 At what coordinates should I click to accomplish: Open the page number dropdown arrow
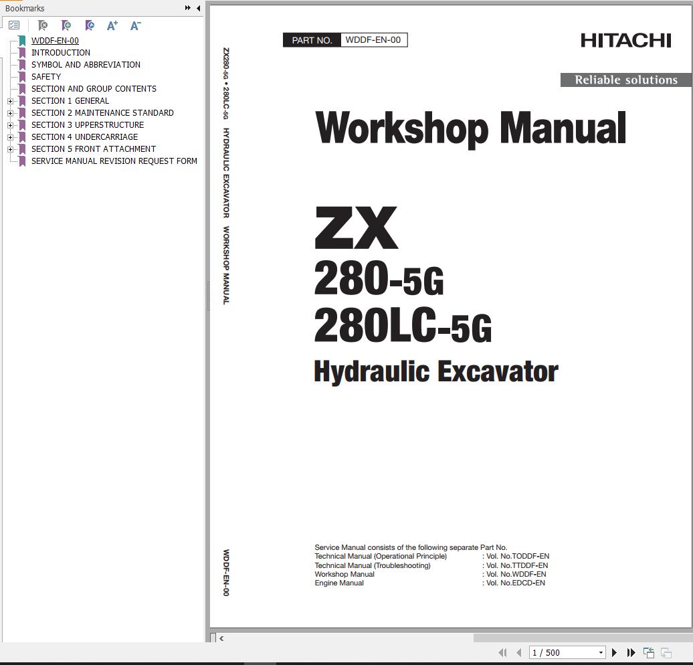(601, 652)
